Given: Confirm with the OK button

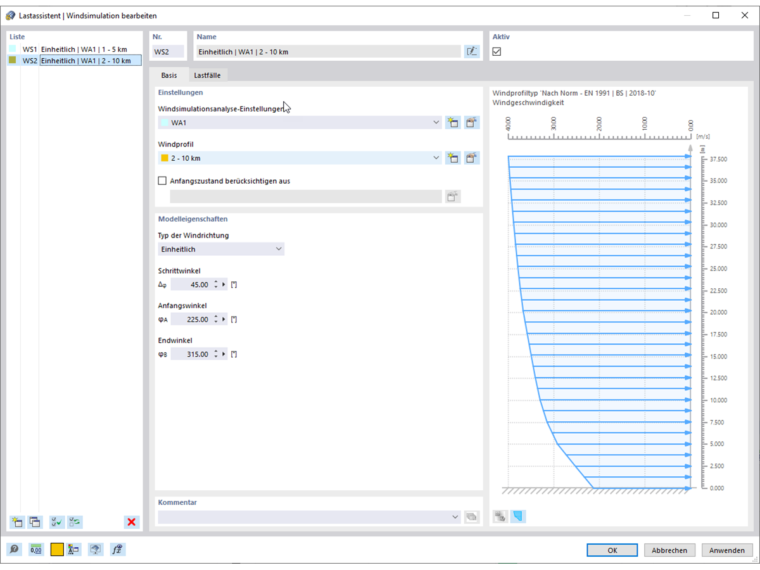Looking at the screenshot, I should coord(612,550).
